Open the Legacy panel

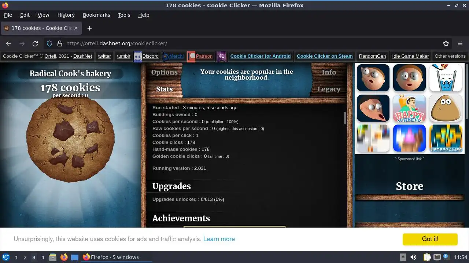click(x=329, y=89)
